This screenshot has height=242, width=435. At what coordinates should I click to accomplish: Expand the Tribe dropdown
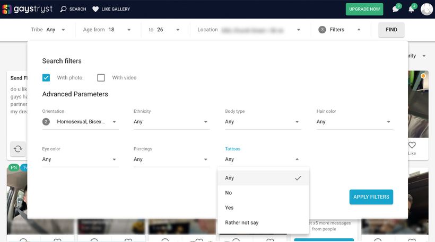[48, 30]
